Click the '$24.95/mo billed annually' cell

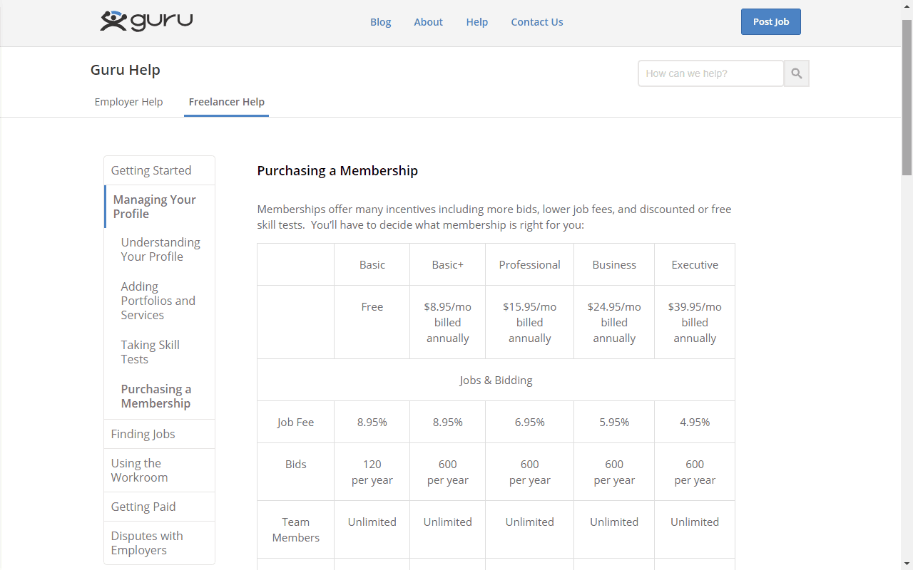(614, 322)
